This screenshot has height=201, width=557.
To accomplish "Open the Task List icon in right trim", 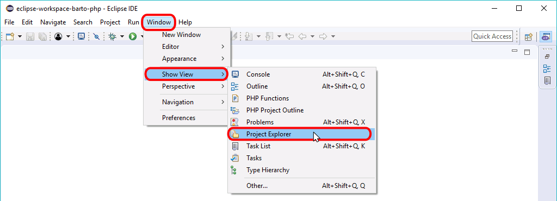I will 547,81.
